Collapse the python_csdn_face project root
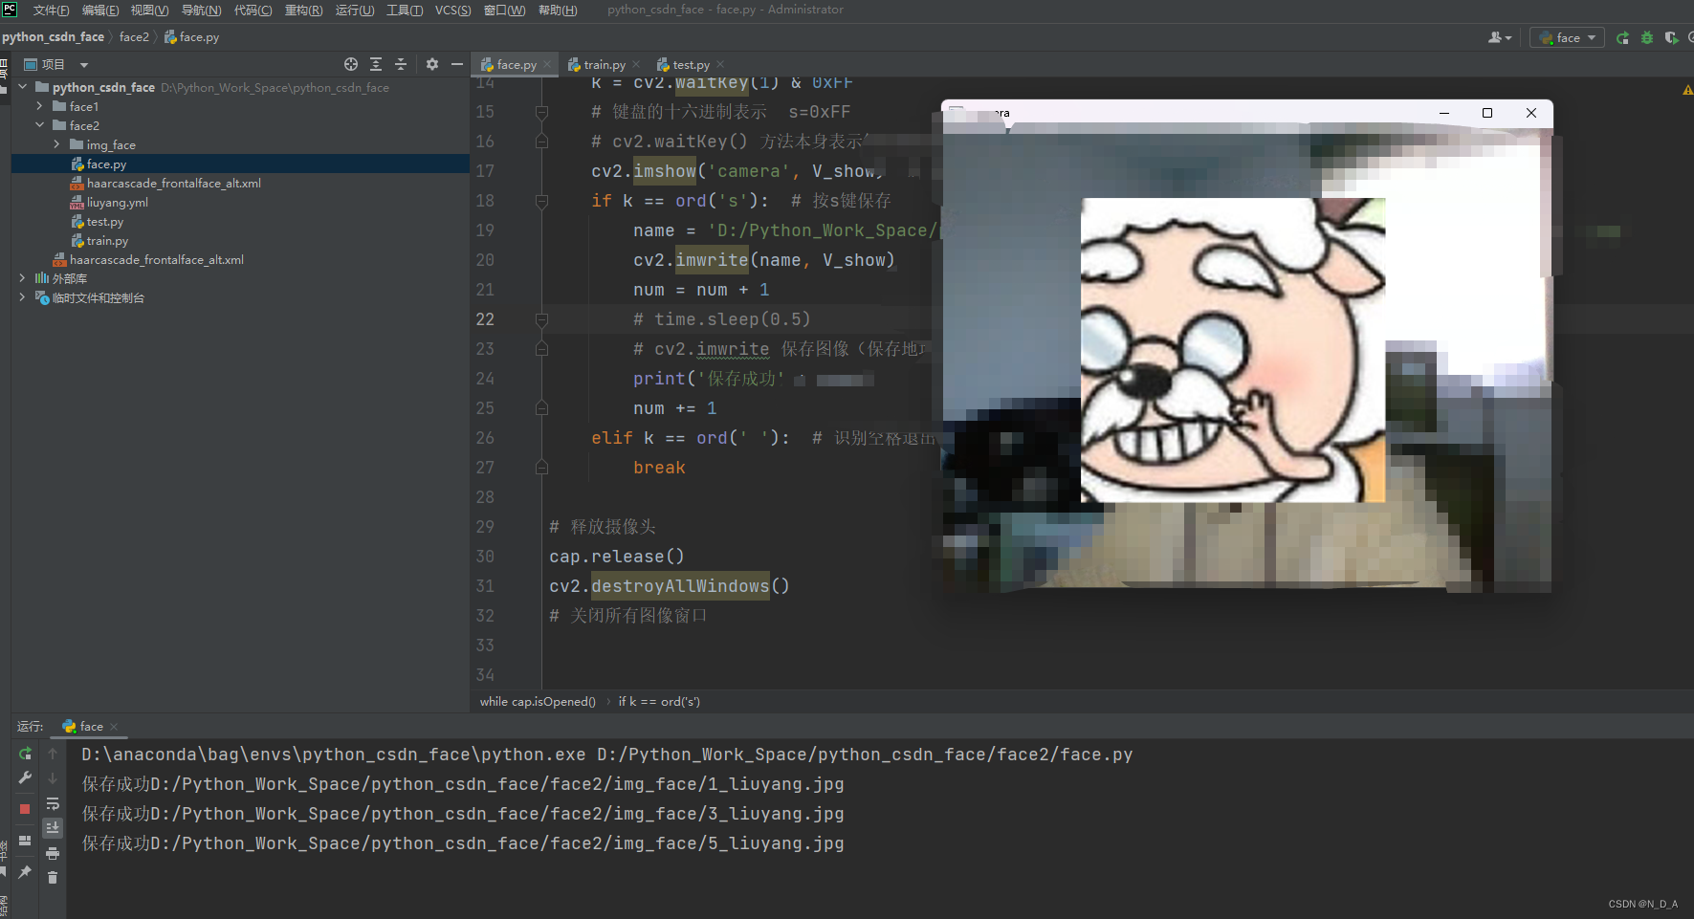 point(22,87)
